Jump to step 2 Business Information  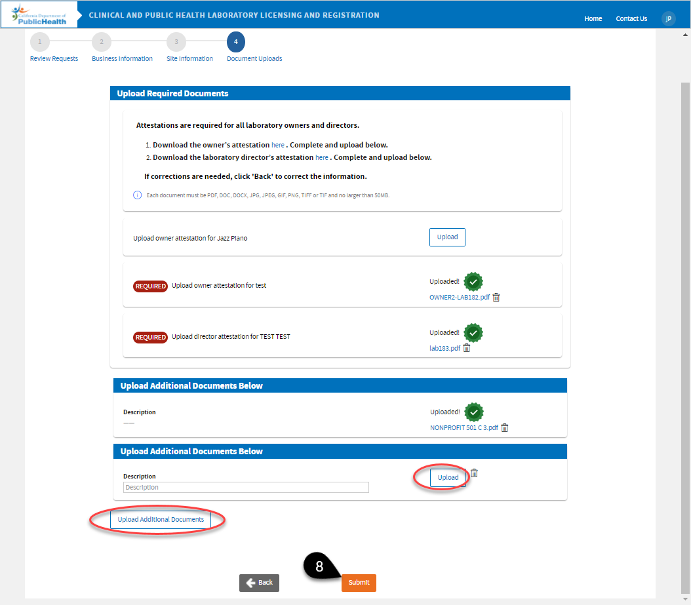pos(102,42)
